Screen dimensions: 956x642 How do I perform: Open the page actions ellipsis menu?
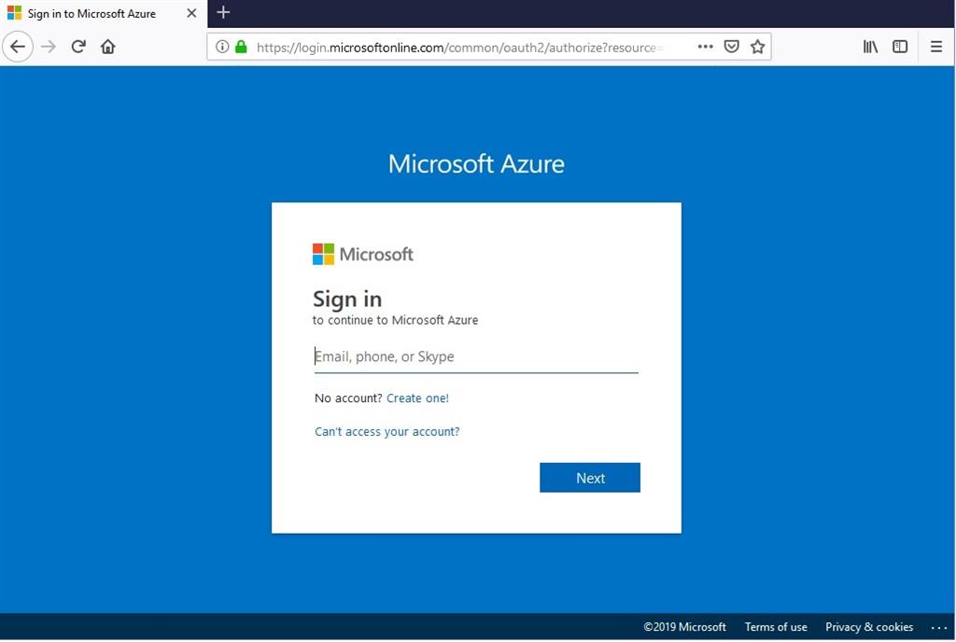pyautogui.click(x=705, y=46)
